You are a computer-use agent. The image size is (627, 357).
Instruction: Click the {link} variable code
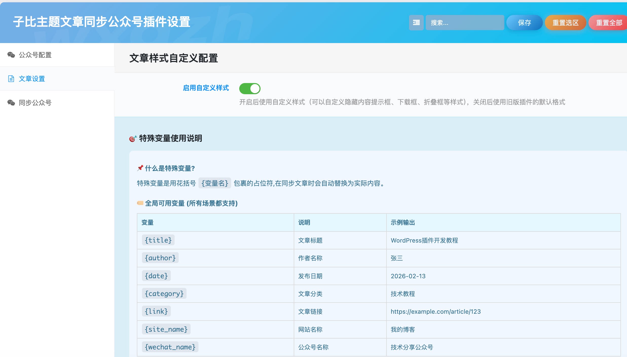tap(156, 311)
